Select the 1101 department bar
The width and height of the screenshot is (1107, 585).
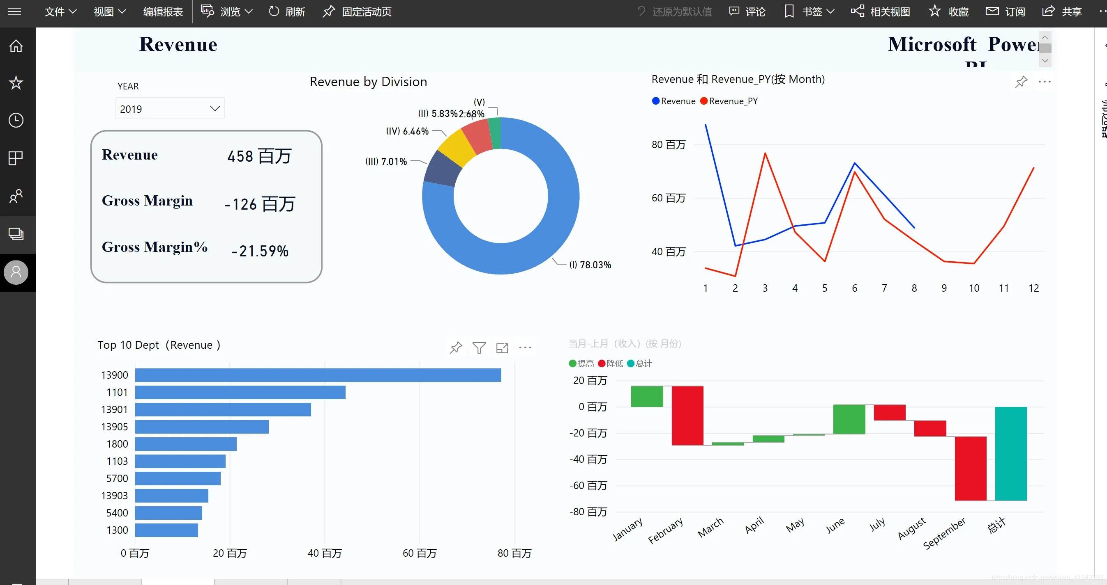click(x=240, y=392)
